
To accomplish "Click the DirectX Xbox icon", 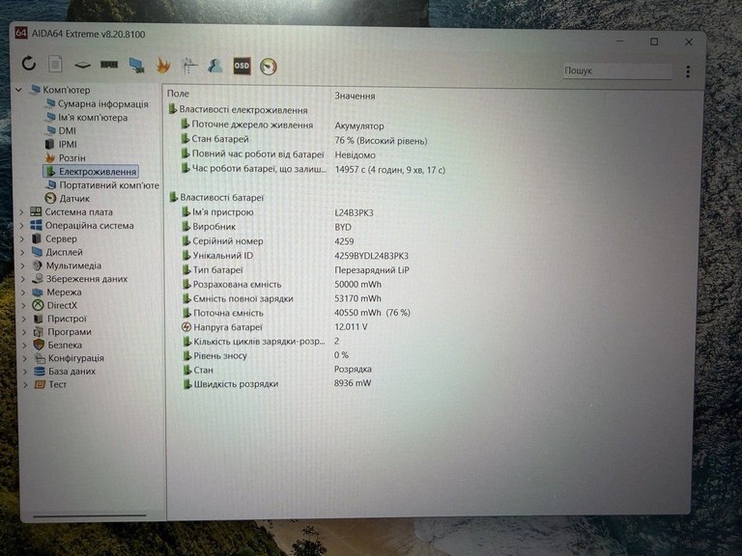I will [x=38, y=305].
